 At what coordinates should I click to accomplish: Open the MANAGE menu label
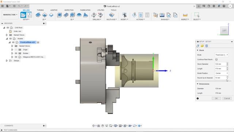pos(165,19)
